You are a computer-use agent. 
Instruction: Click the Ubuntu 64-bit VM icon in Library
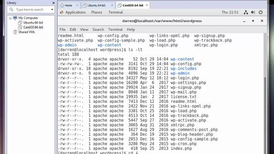click(20, 23)
